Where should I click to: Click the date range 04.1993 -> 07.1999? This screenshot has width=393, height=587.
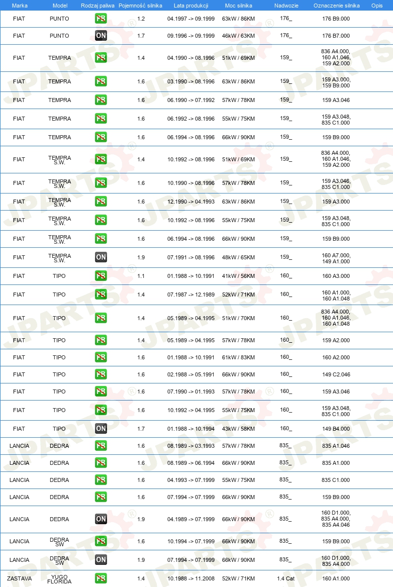pyautogui.click(x=191, y=480)
